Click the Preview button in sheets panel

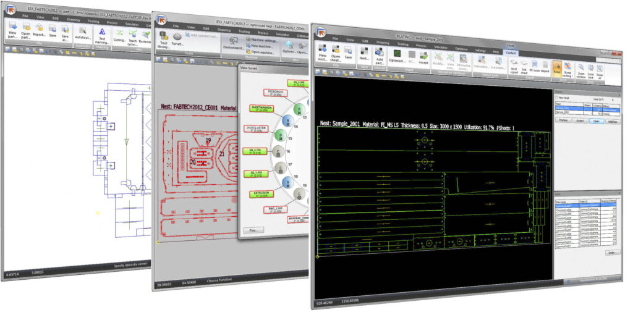click(563, 120)
